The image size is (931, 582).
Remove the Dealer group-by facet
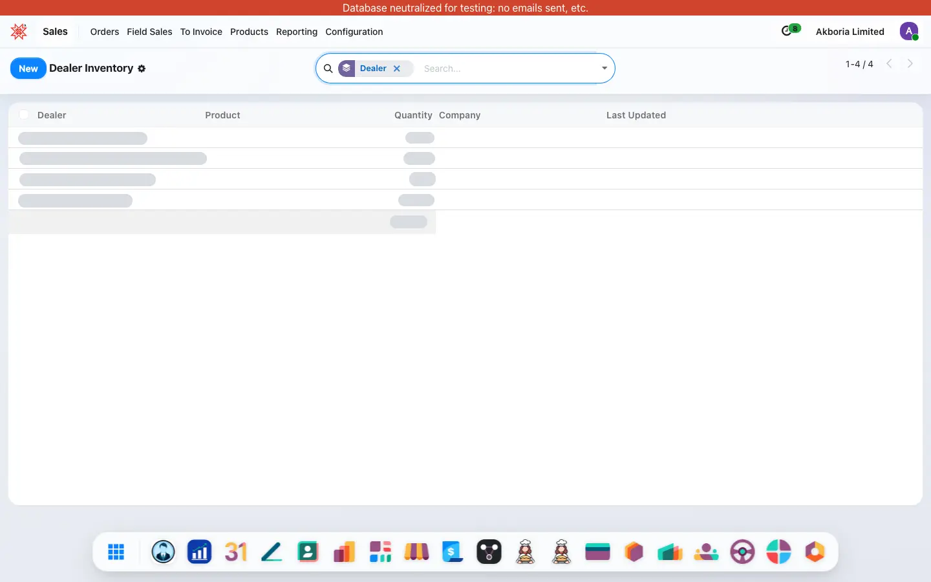[x=397, y=69]
